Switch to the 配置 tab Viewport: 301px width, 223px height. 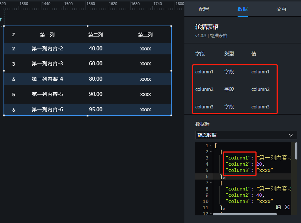[204, 9]
